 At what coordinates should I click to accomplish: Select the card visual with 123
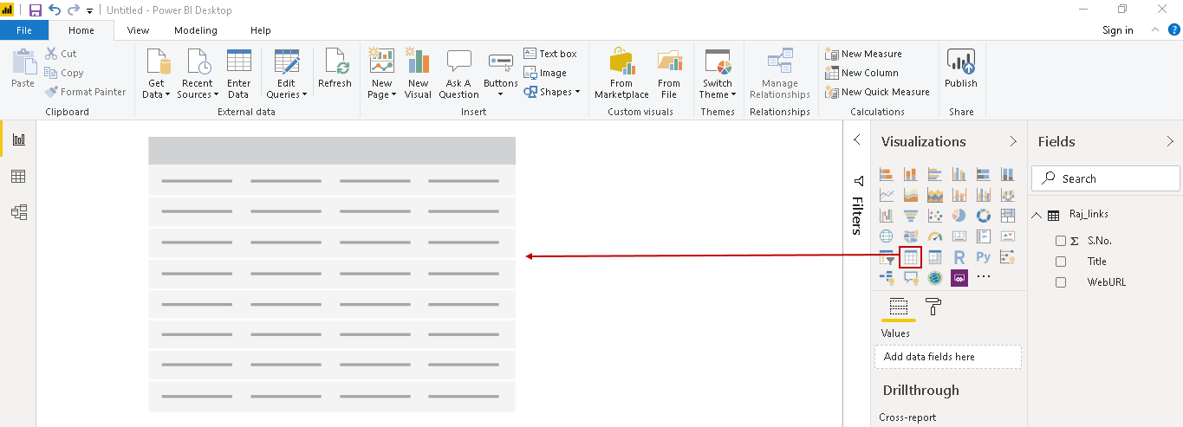coord(959,236)
